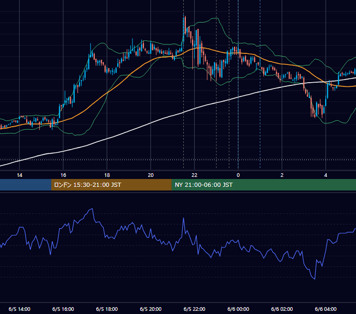The width and height of the screenshot is (356, 314).
Task: Click the 0 hour label on upper axis
Action: pos(238,175)
